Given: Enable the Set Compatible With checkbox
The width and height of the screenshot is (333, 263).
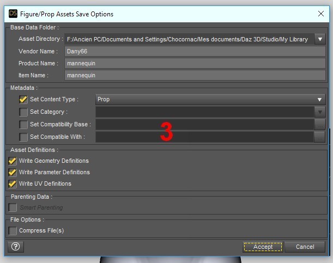Looking at the screenshot, I should [x=23, y=137].
